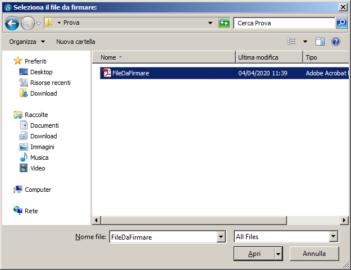Click the horizontal scrollbar right arrow

[345, 220]
